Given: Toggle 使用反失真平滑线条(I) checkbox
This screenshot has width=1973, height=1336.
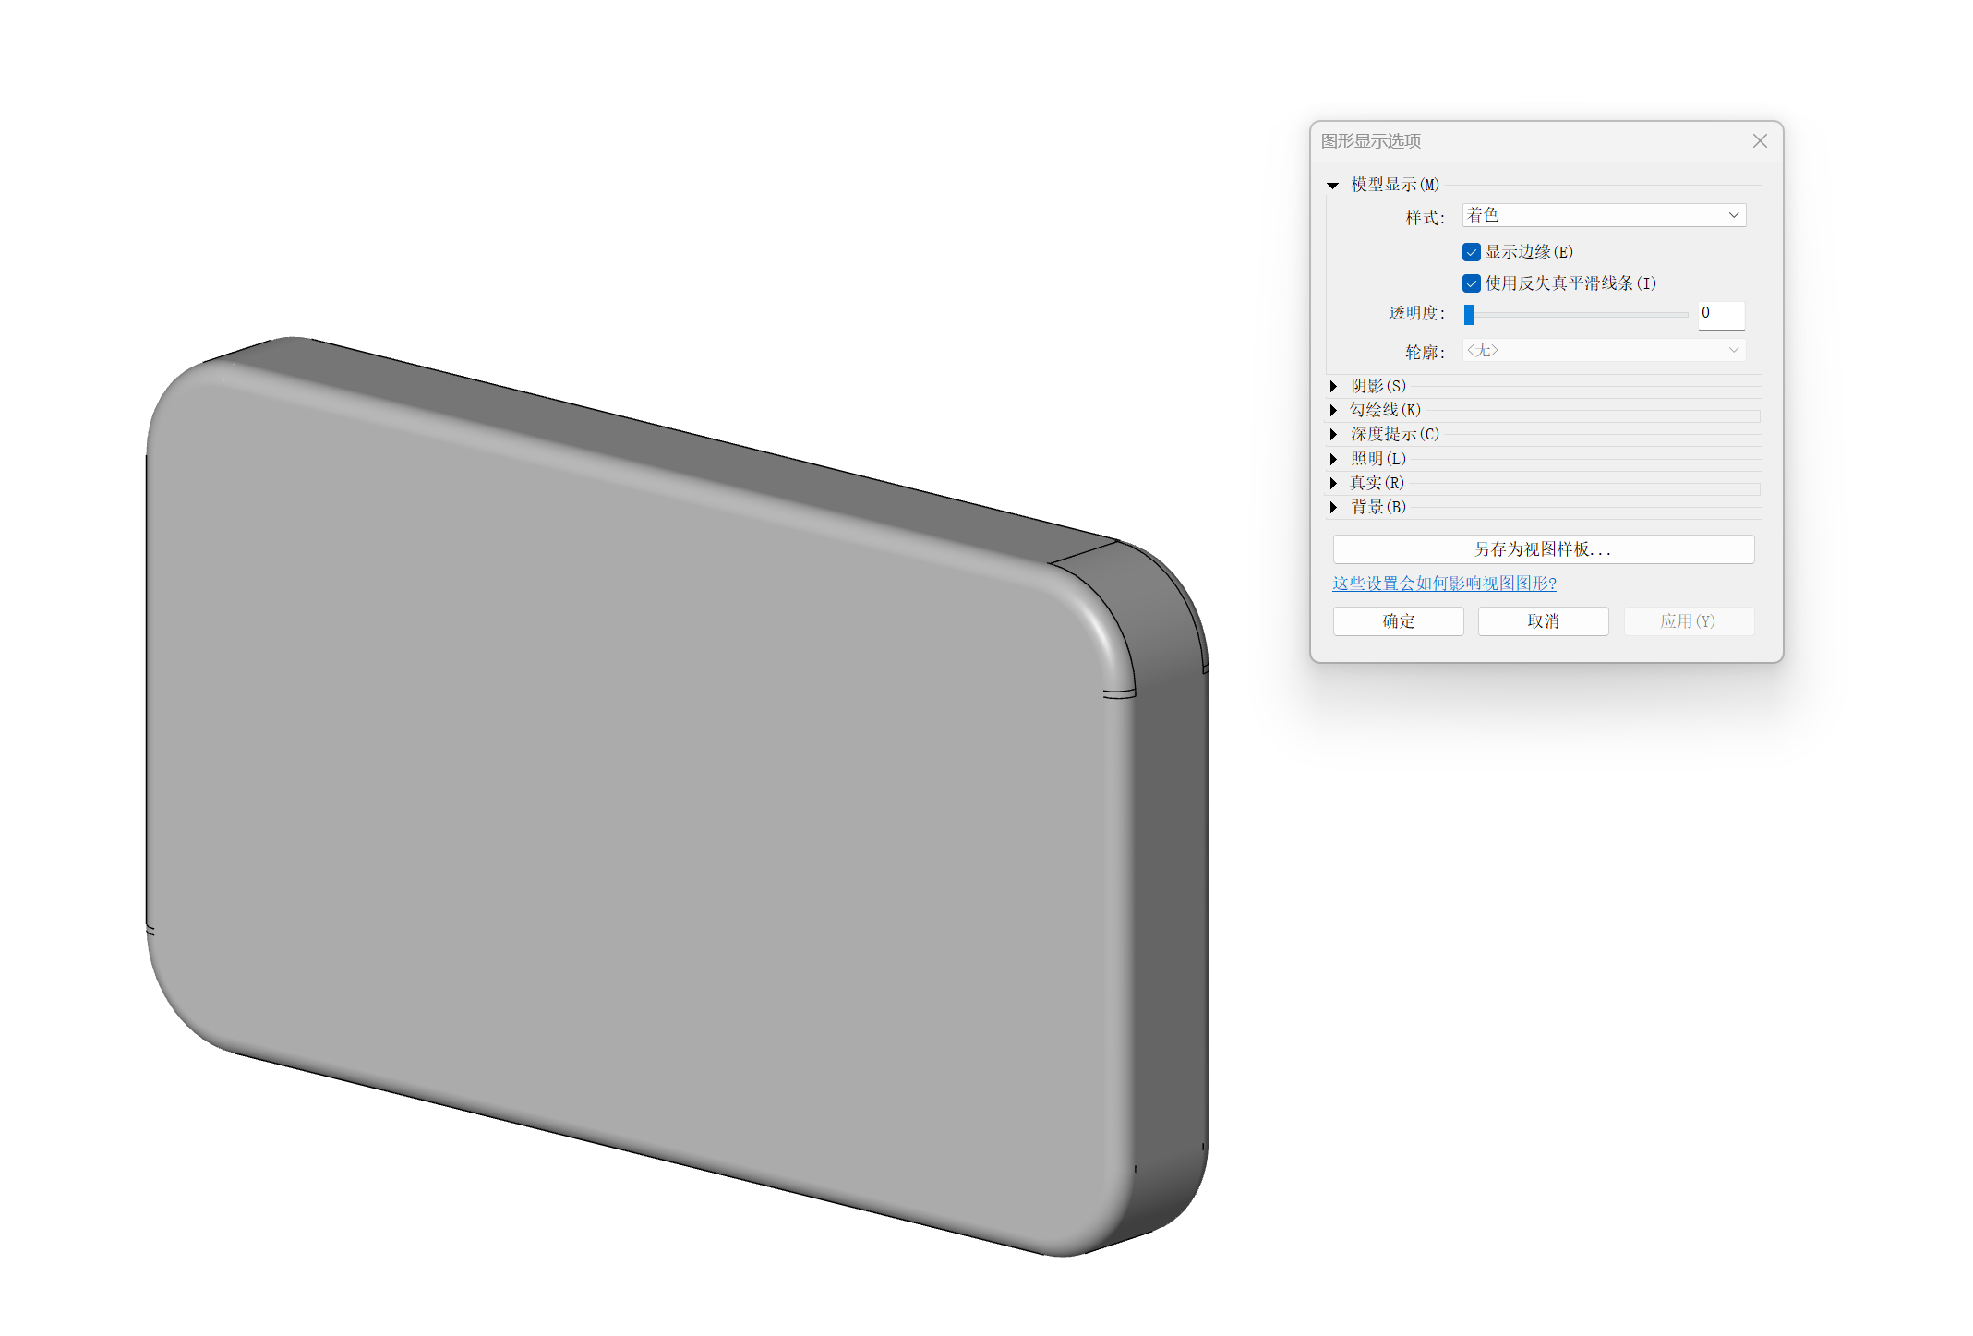Looking at the screenshot, I should (x=1471, y=283).
